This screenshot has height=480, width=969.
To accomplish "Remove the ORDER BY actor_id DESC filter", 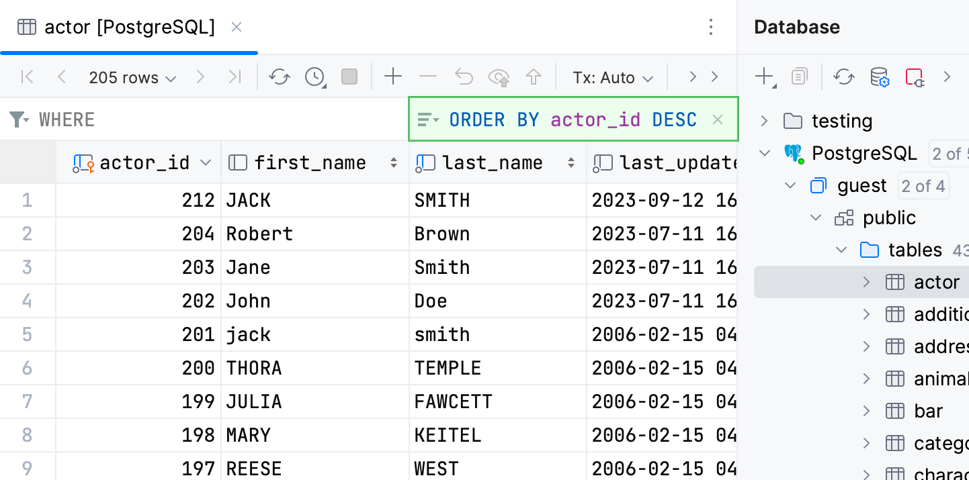I will (x=718, y=119).
